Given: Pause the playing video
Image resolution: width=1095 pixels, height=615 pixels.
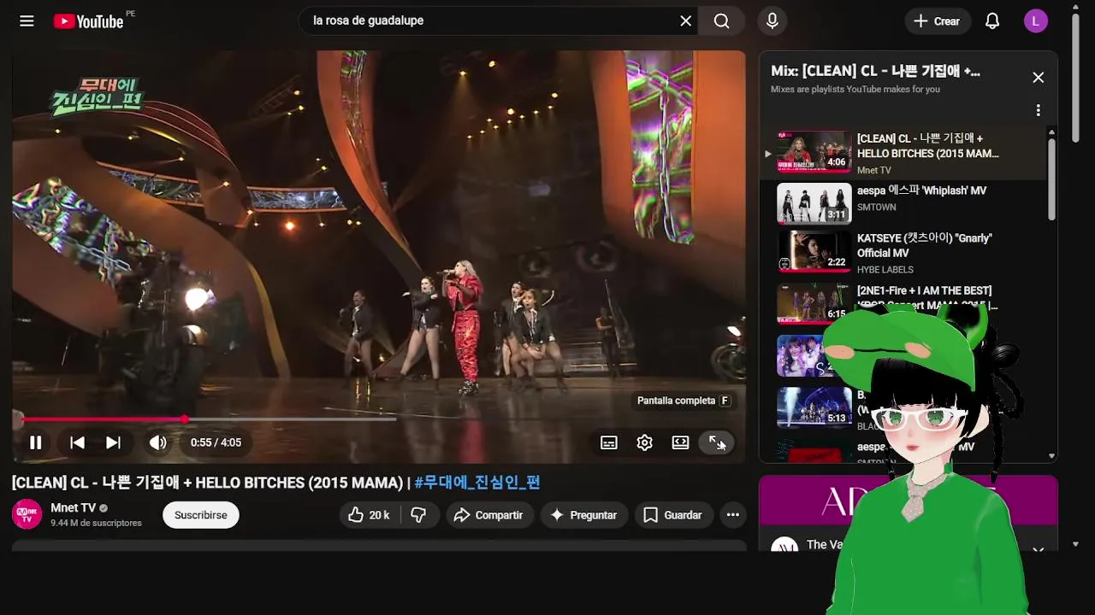Looking at the screenshot, I should 36,442.
